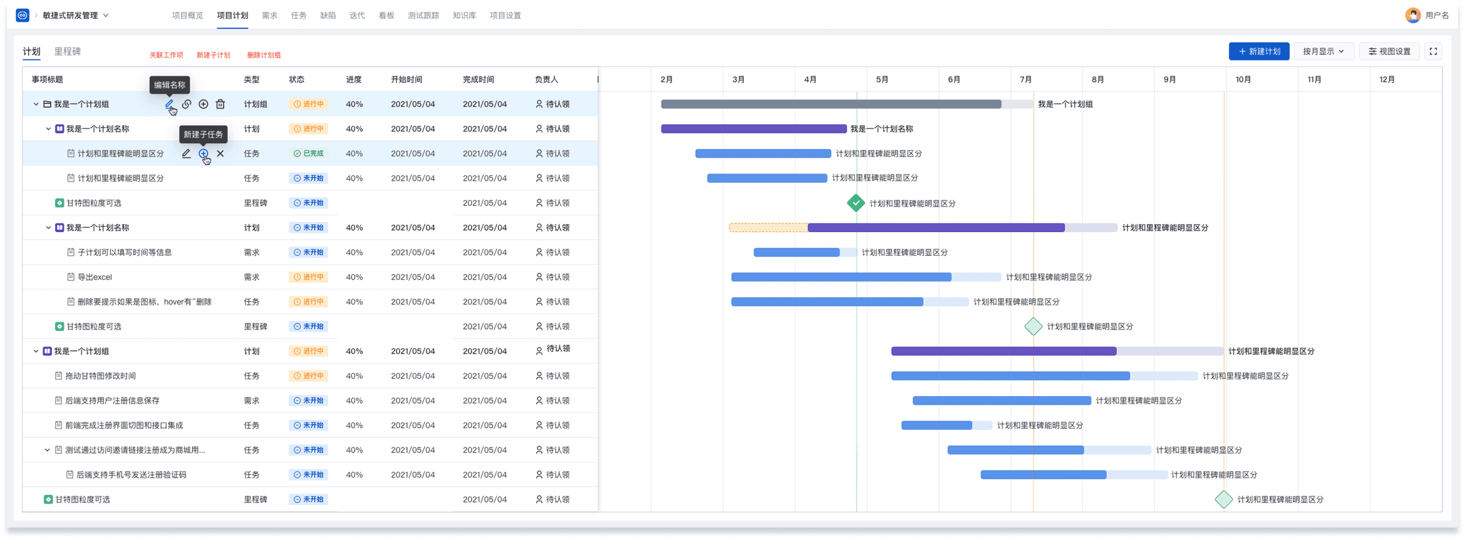Open the 按月显示 dropdown
This screenshot has width=1465, height=540.
[1323, 51]
